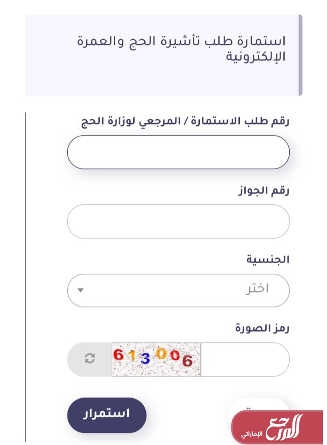Focus the captcha code input field
Viewport: 327px width, 445px height.
[x=245, y=359]
